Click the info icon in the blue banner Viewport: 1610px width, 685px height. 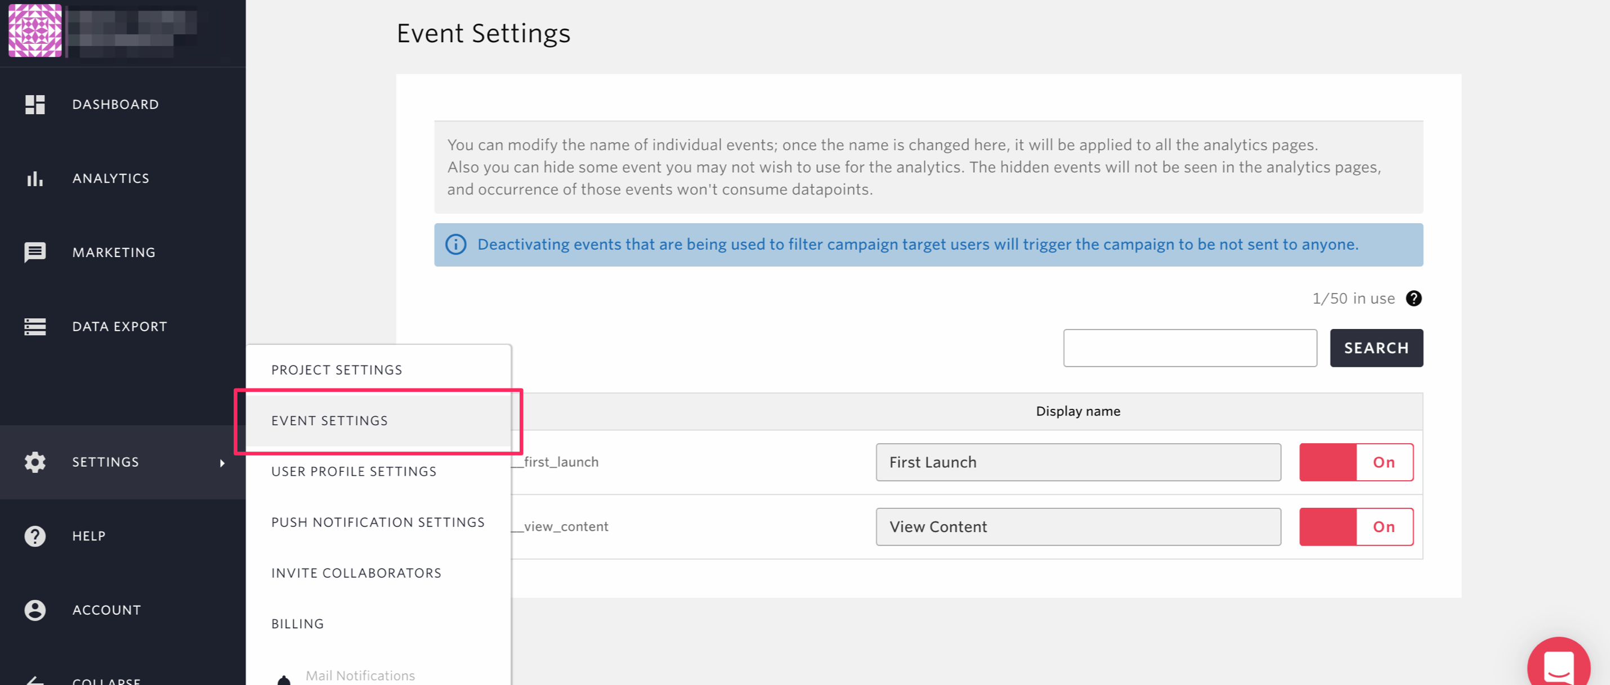point(455,244)
